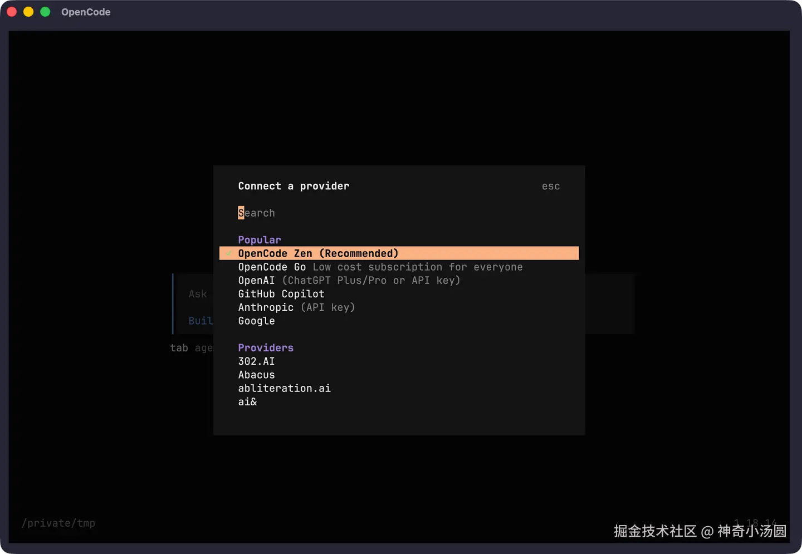Click the Providers section heading

[266, 347]
